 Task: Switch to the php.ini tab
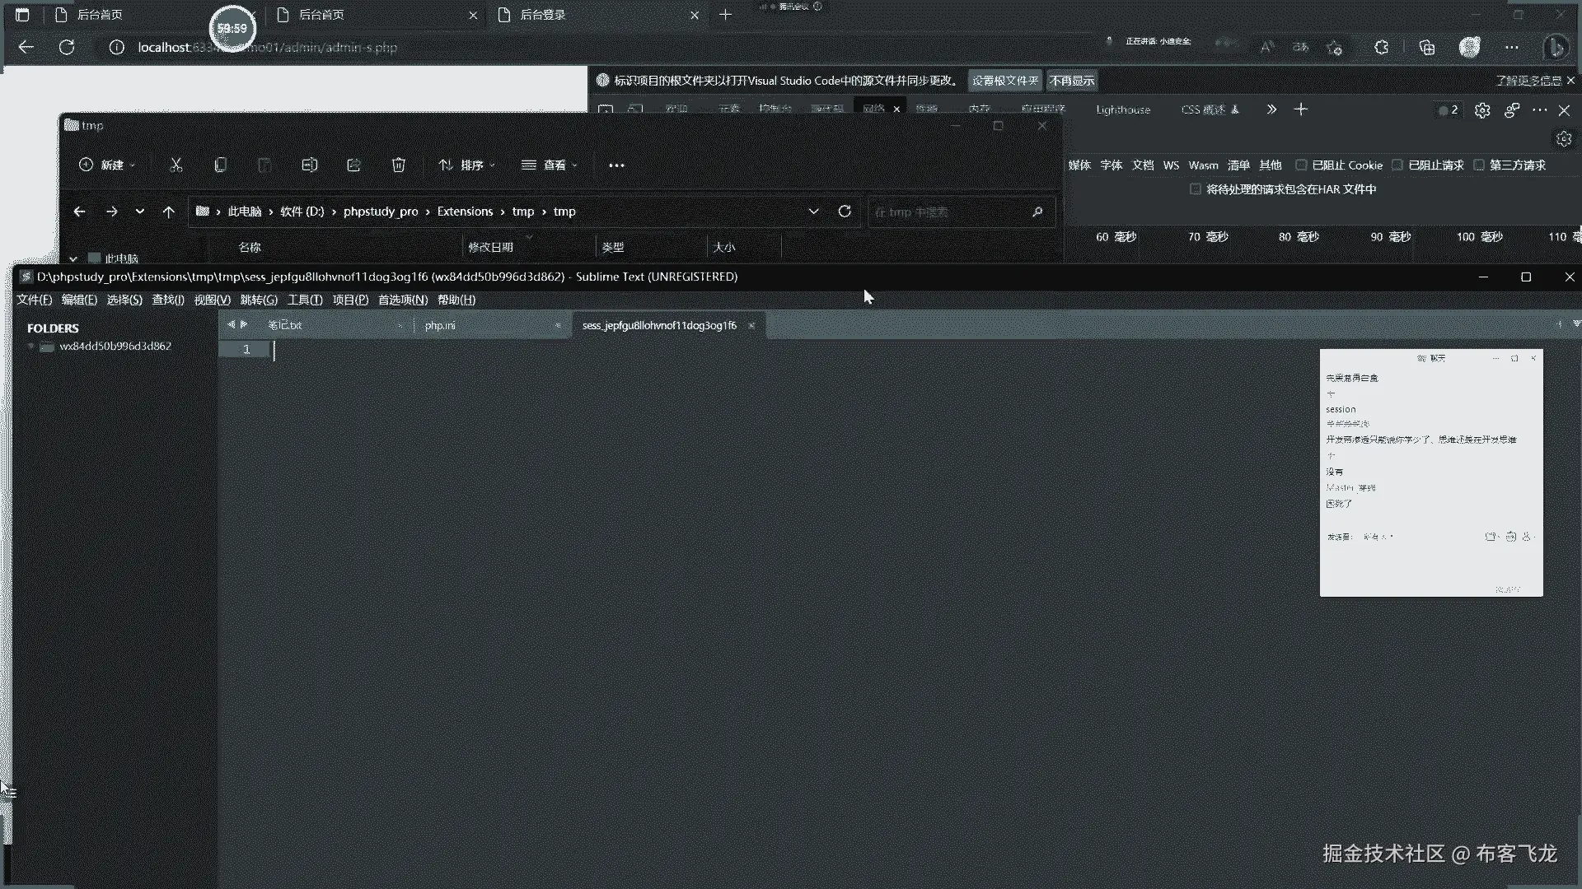point(440,326)
